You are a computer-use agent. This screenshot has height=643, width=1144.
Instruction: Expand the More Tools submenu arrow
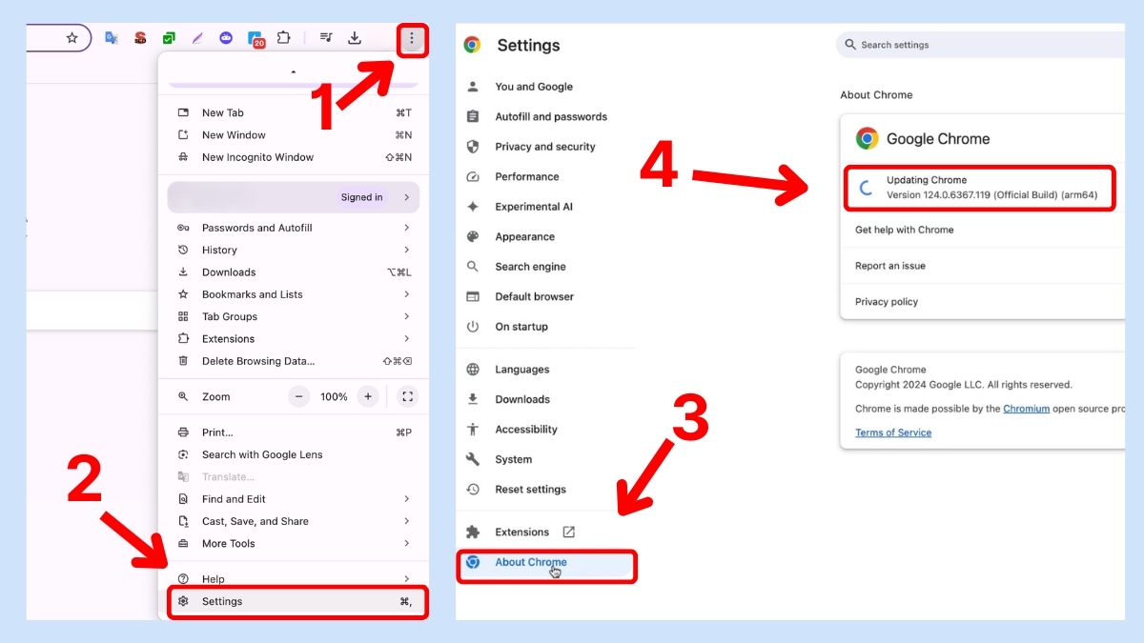(406, 544)
